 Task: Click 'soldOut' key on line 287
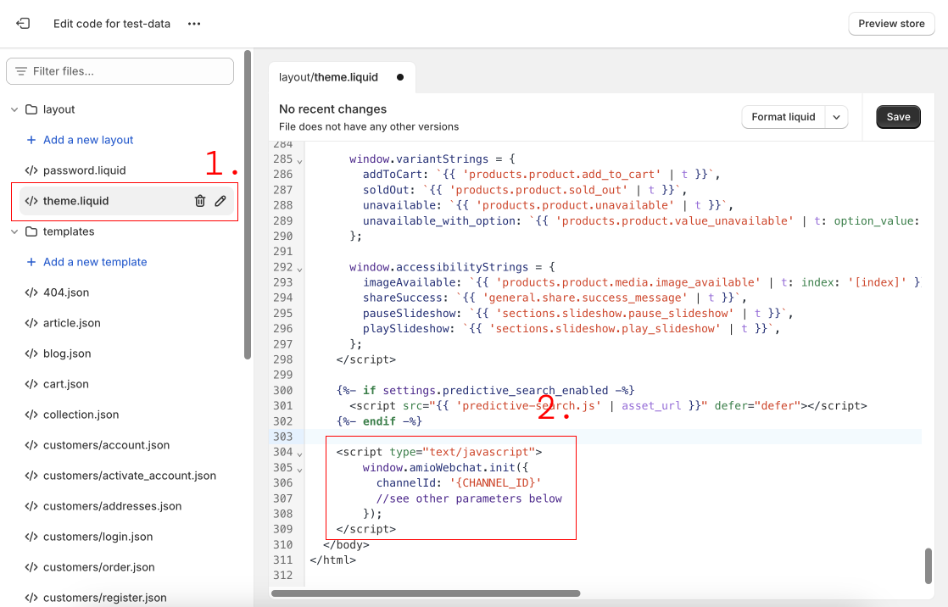click(387, 190)
